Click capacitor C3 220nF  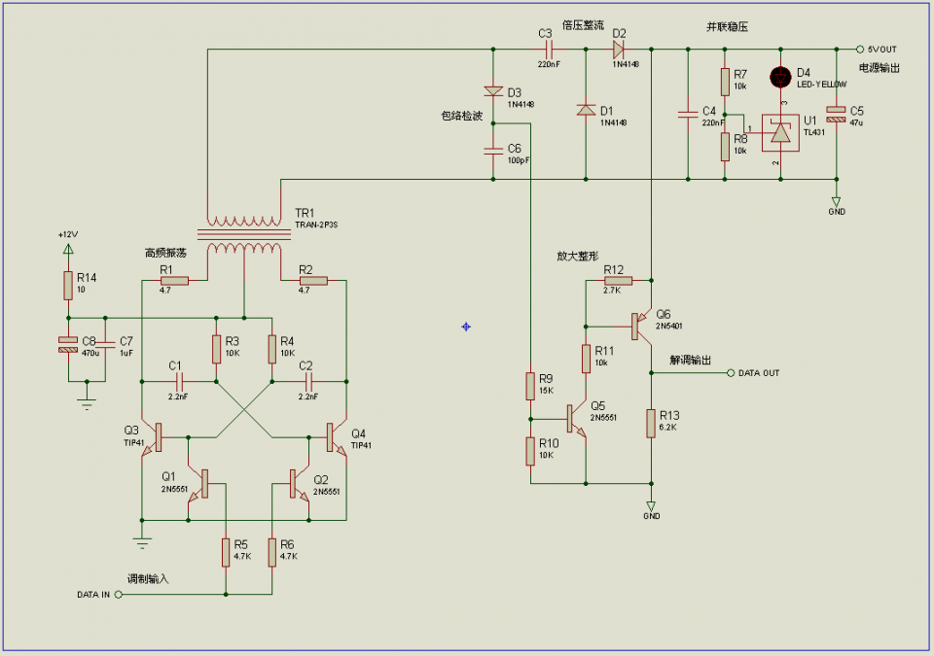tap(546, 49)
